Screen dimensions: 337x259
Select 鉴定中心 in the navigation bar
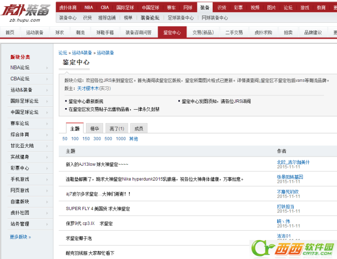(x=172, y=32)
